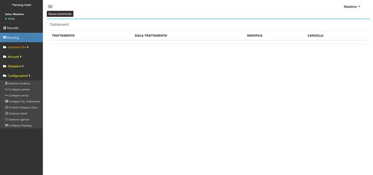Click the Situazioni folder icon
The image size is (373, 175).
click(5, 66)
